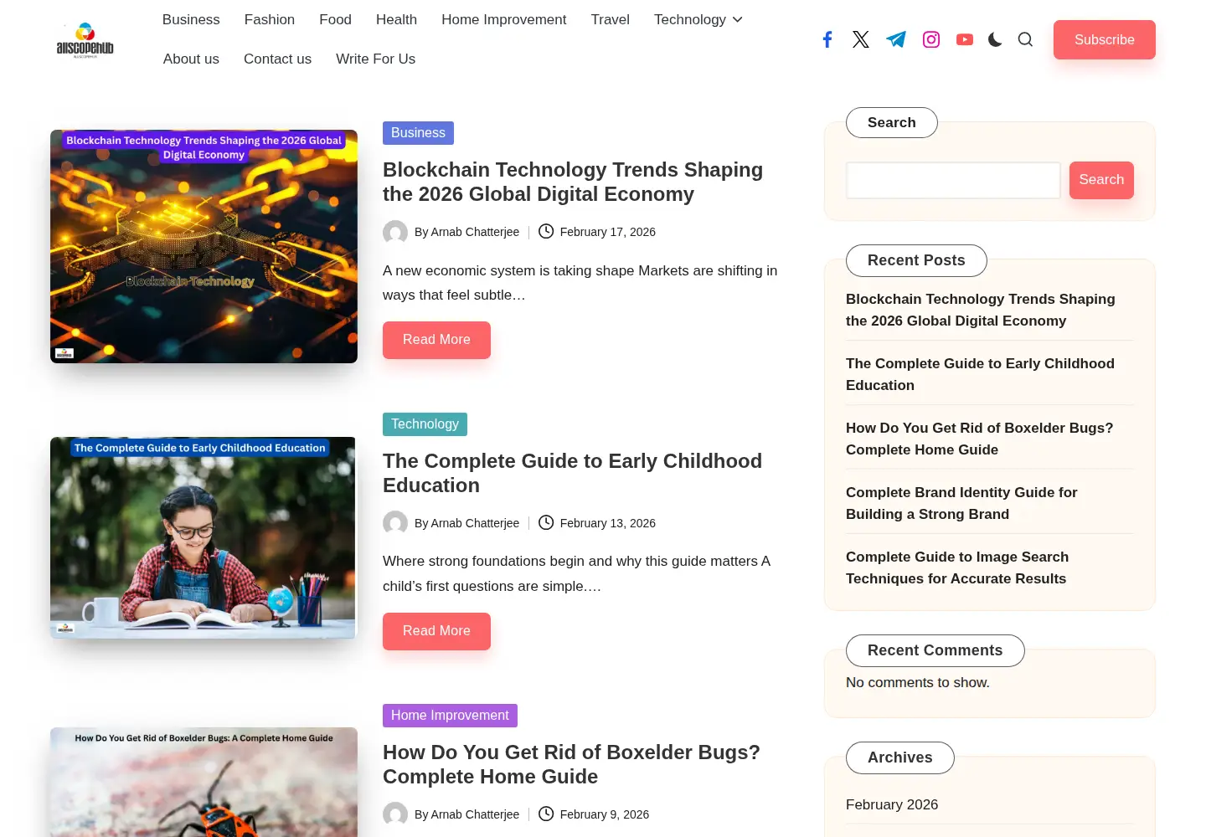
Task: Open recent post Complete Brand Identity Guide
Action: tap(961, 503)
